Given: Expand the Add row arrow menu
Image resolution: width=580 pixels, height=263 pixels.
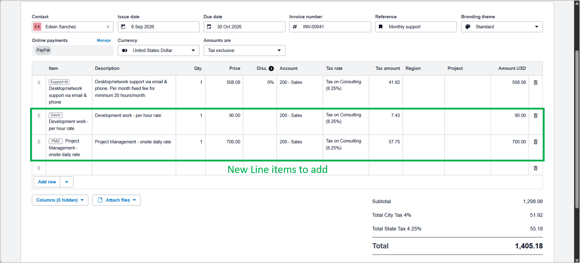Looking at the screenshot, I should pos(67,182).
